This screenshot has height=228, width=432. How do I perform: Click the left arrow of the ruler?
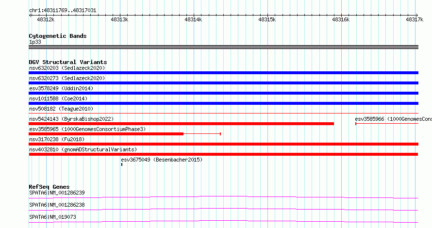point(30,15)
